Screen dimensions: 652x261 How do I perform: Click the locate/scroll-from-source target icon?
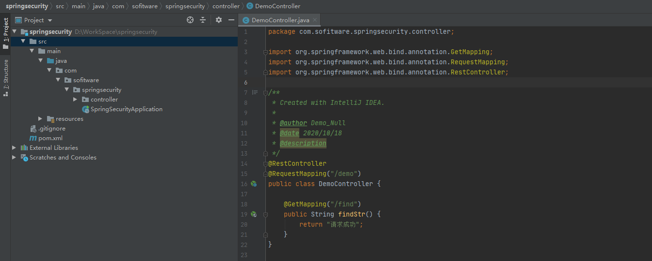pyautogui.click(x=190, y=20)
